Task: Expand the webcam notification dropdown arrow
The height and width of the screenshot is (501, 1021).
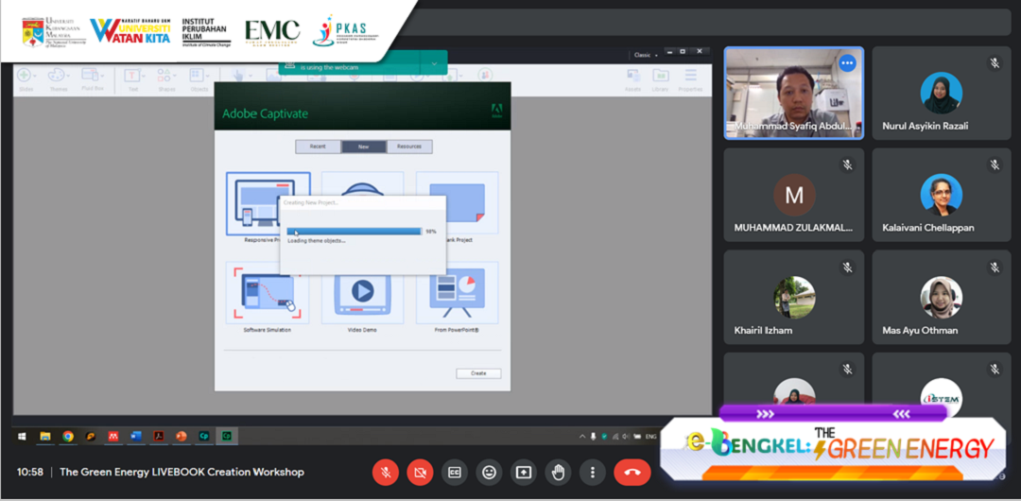Action: [x=435, y=63]
